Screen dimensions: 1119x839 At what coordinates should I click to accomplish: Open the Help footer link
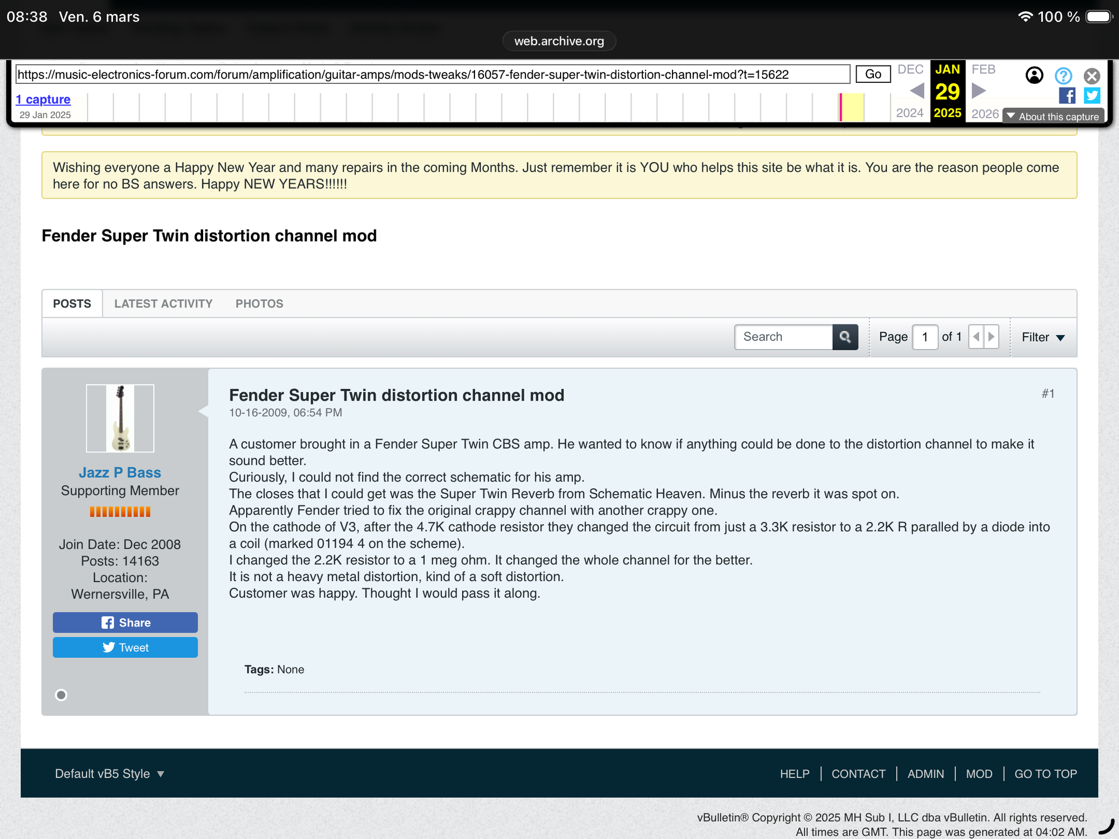tap(795, 774)
